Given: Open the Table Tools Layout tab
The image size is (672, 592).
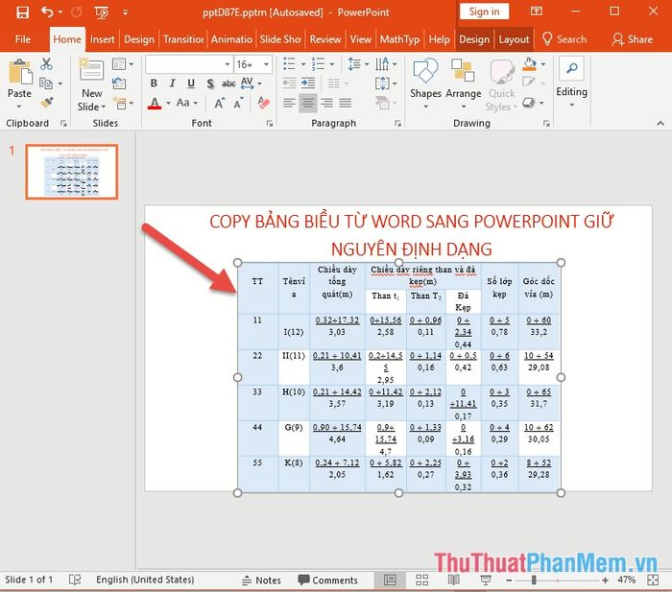Looking at the screenshot, I should click(x=514, y=39).
